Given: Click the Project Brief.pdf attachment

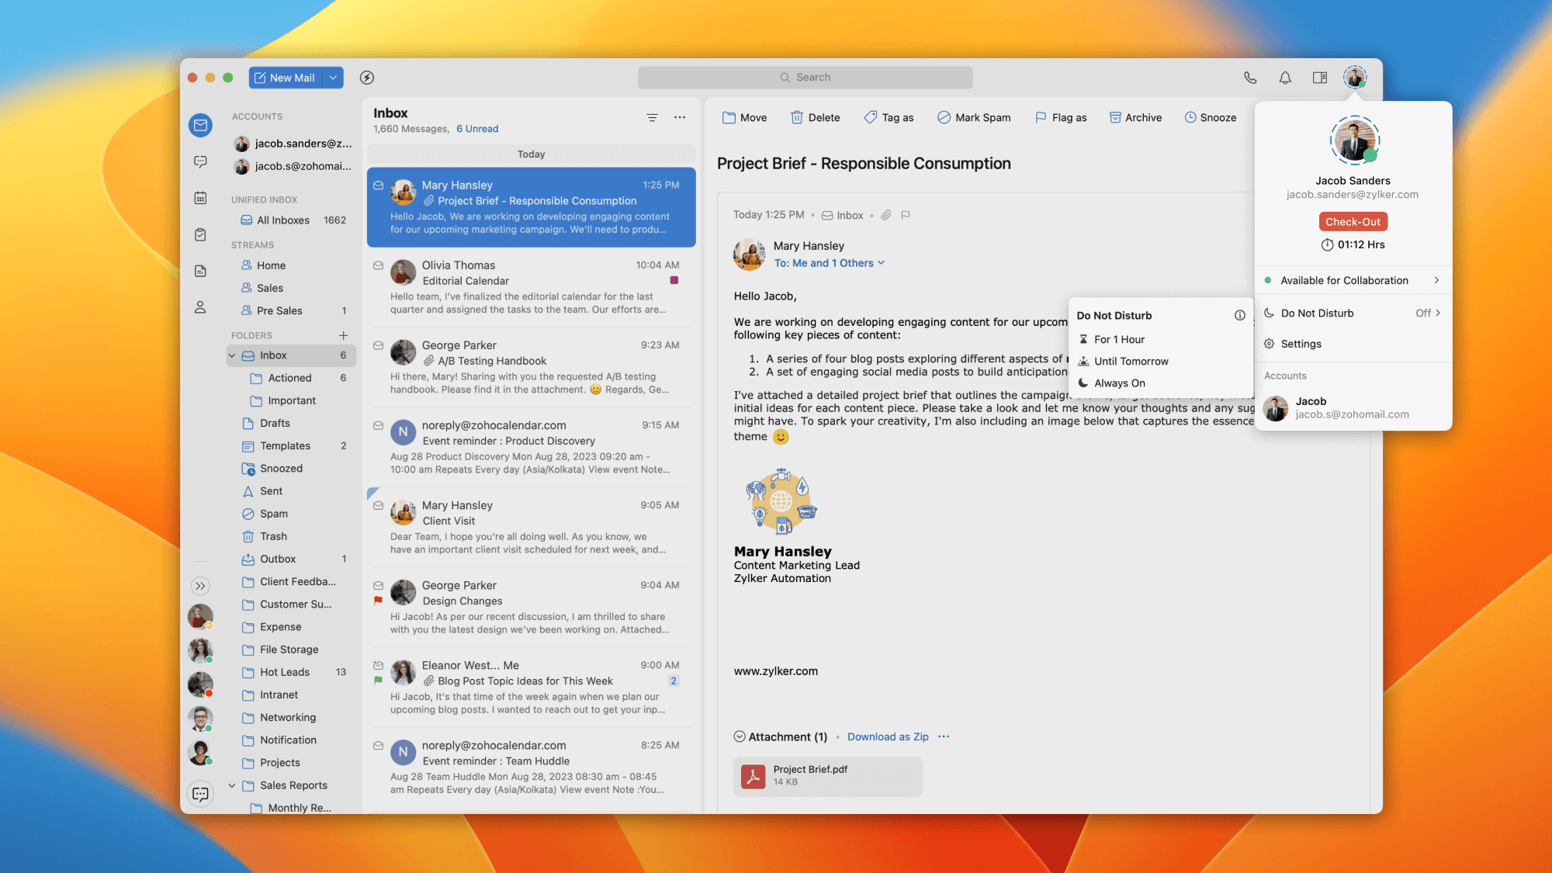Looking at the screenshot, I should click(x=828, y=776).
